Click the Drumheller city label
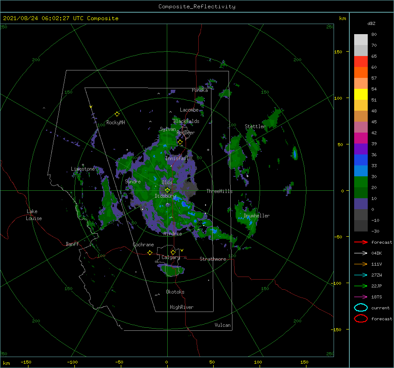The height and width of the screenshot is (368, 394). tap(257, 216)
